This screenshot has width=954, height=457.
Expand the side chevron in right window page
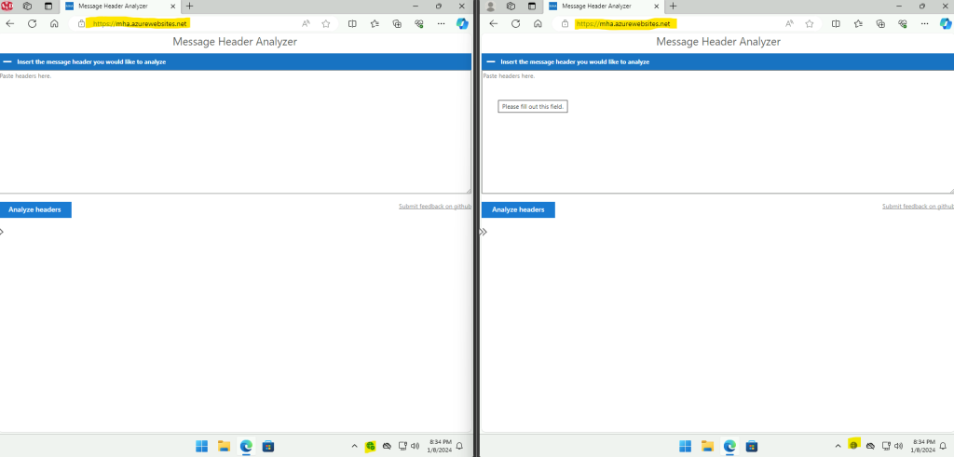pos(484,232)
